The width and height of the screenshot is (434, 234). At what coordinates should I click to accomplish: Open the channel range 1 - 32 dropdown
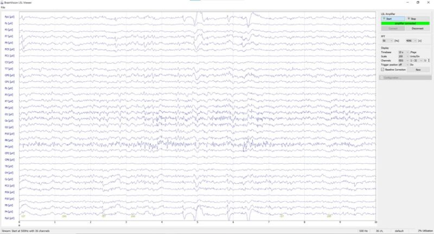click(x=416, y=61)
